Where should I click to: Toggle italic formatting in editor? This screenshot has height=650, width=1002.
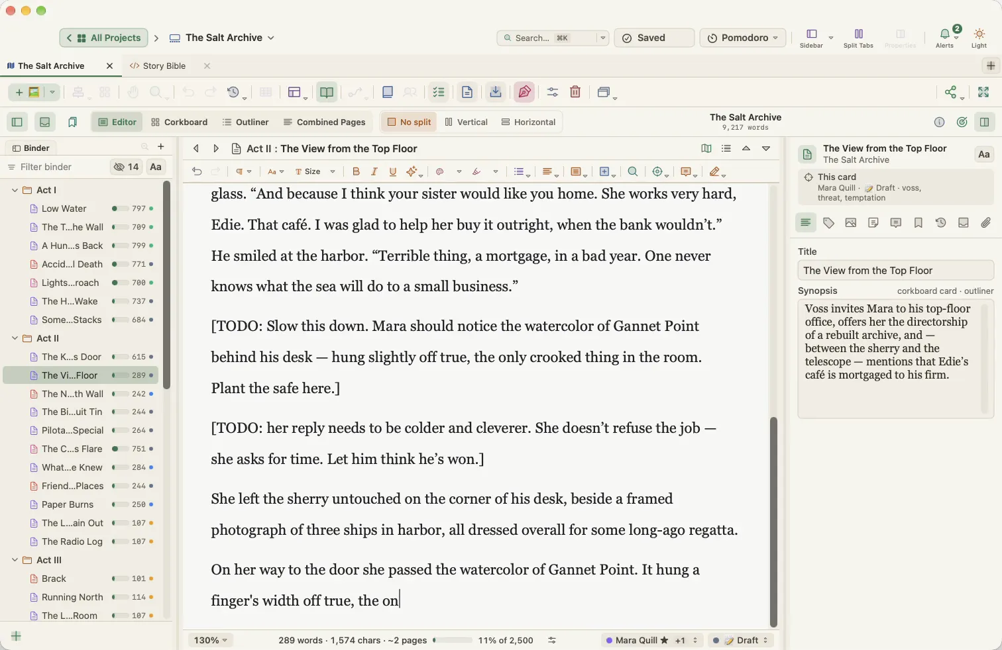tap(374, 171)
